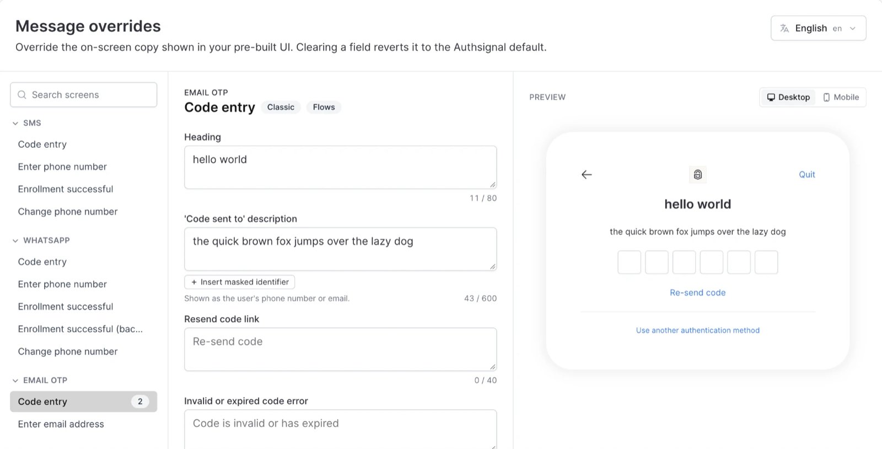882x449 pixels.
Task: Open SMS Enter phone number screen
Action: click(x=62, y=167)
